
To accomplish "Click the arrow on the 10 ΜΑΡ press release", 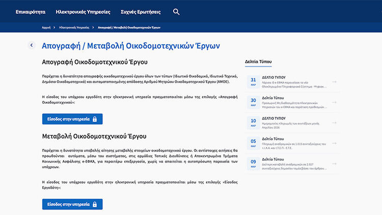I will [x=334, y=122].
